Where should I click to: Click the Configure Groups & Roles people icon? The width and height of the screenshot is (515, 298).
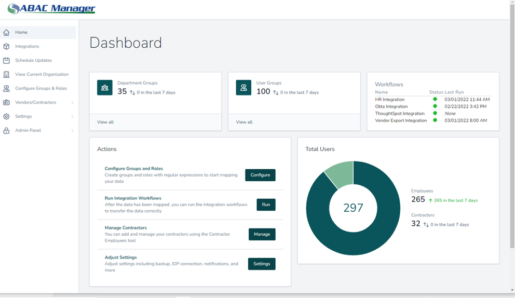pos(6,88)
